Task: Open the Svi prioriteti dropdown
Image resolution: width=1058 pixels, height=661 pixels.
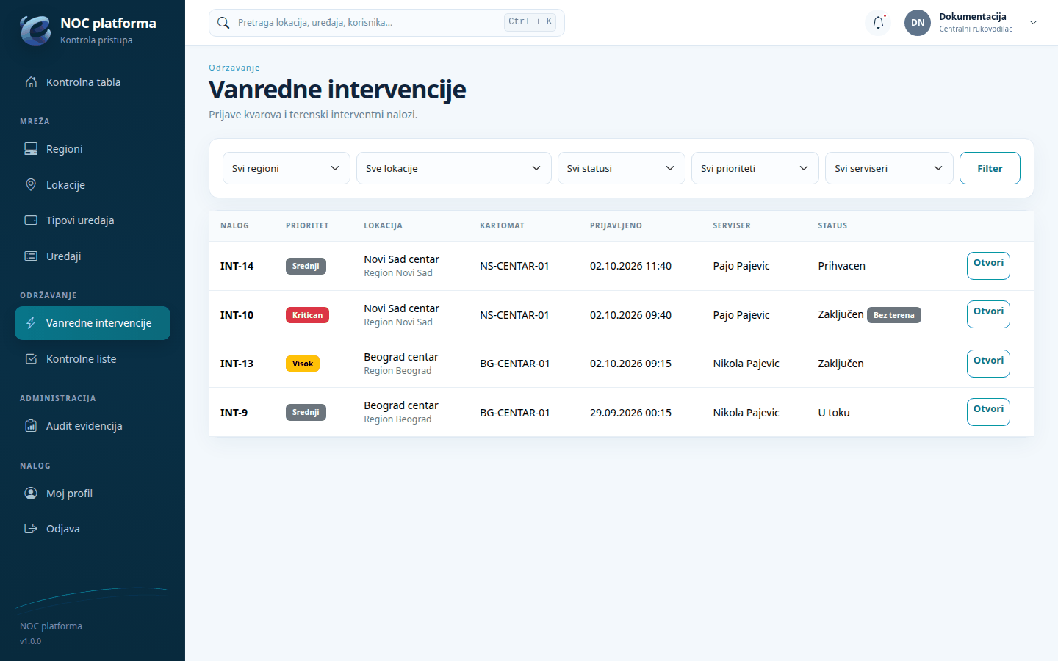Action: click(x=755, y=168)
